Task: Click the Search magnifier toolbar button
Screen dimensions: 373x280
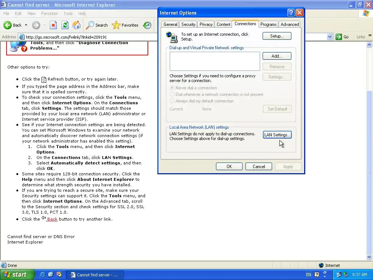Action: point(97,25)
